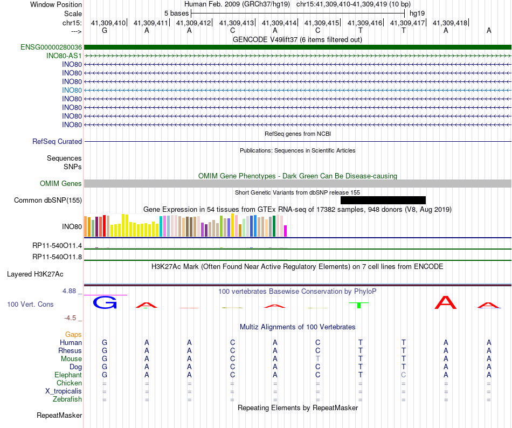Click the Gaps row label
The width and height of the screenshot is (512, 428).
73,334
